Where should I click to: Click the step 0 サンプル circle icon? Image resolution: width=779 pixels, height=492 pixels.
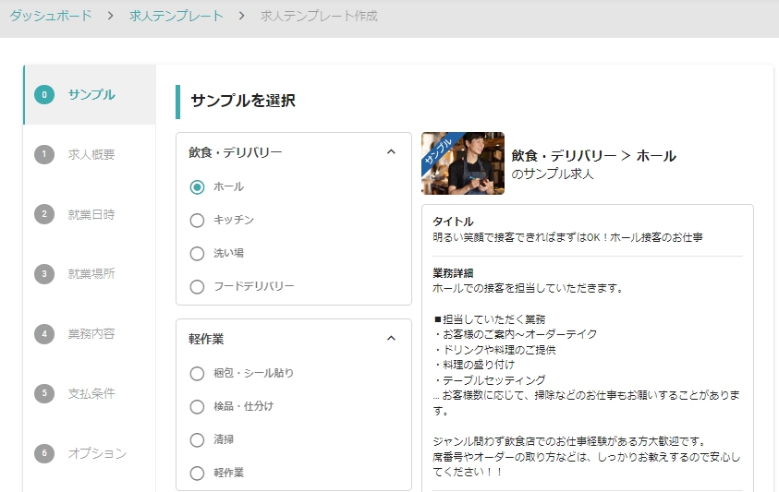click(x=43, y=94)
